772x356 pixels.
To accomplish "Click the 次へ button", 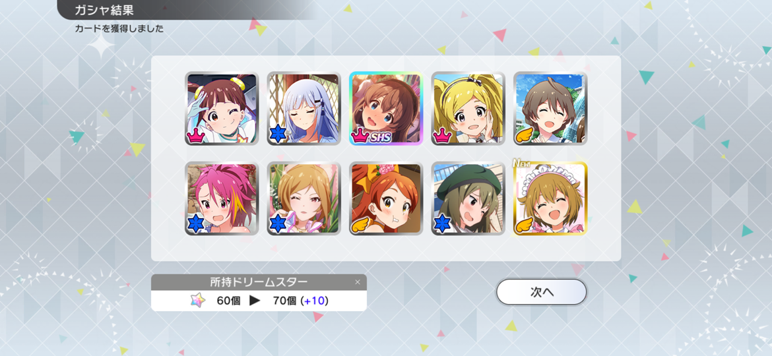I will tap(542, 292).
